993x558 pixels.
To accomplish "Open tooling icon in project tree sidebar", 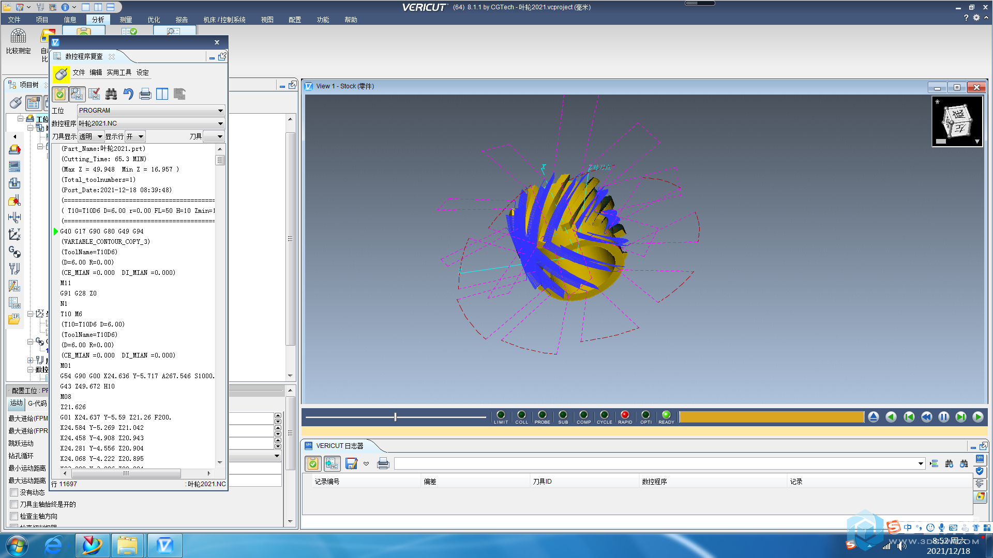I will pyautogui.click(x=14, y=269).
